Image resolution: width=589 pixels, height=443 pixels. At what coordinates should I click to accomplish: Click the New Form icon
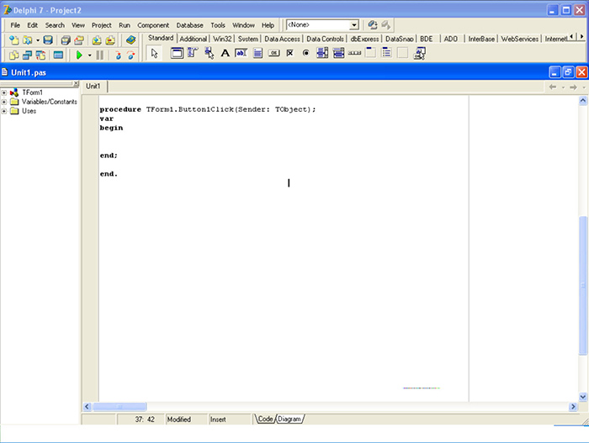[58, 55]
